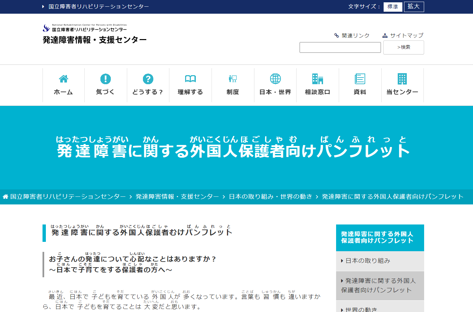Click the 資料 document icon

click(x=360, y=79)
